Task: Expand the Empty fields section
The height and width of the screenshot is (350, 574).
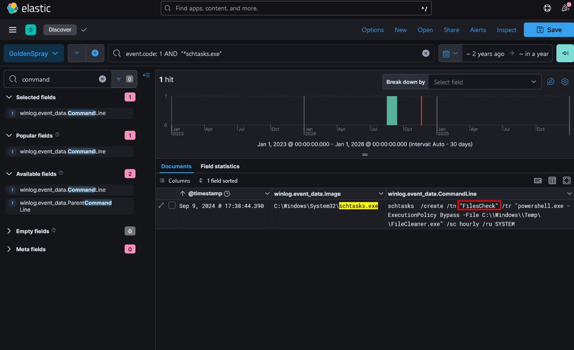Action: 9,231
